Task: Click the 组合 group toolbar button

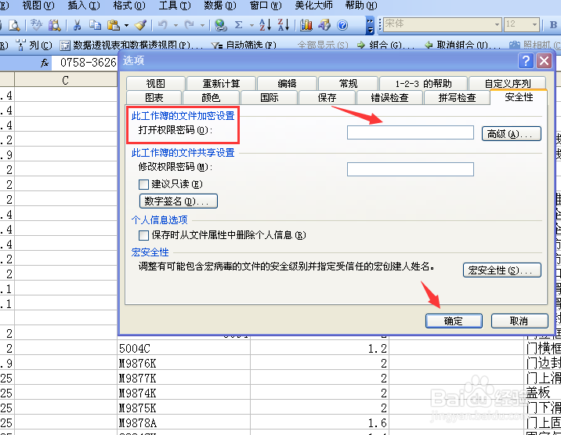Action: click(385, 45)
